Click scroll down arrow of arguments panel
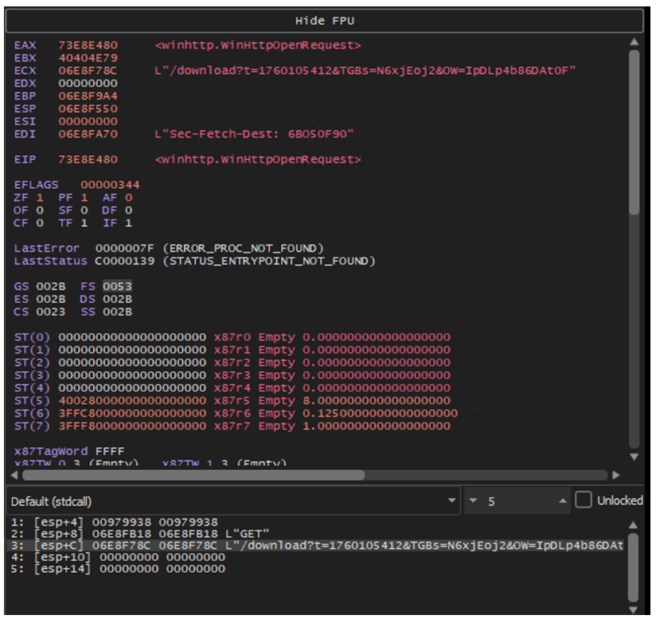This screenshot has width=656, height=619. pyautogui.click(x=634, y=609)
